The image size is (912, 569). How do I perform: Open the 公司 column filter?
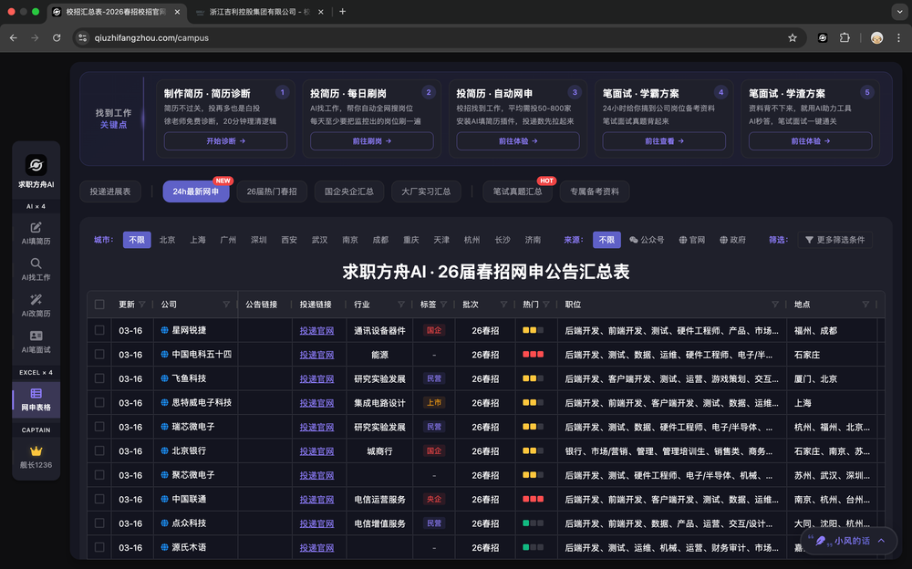226,305
